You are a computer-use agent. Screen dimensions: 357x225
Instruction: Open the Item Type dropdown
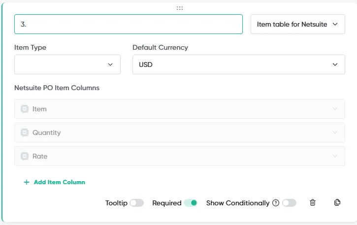point(67,64)
